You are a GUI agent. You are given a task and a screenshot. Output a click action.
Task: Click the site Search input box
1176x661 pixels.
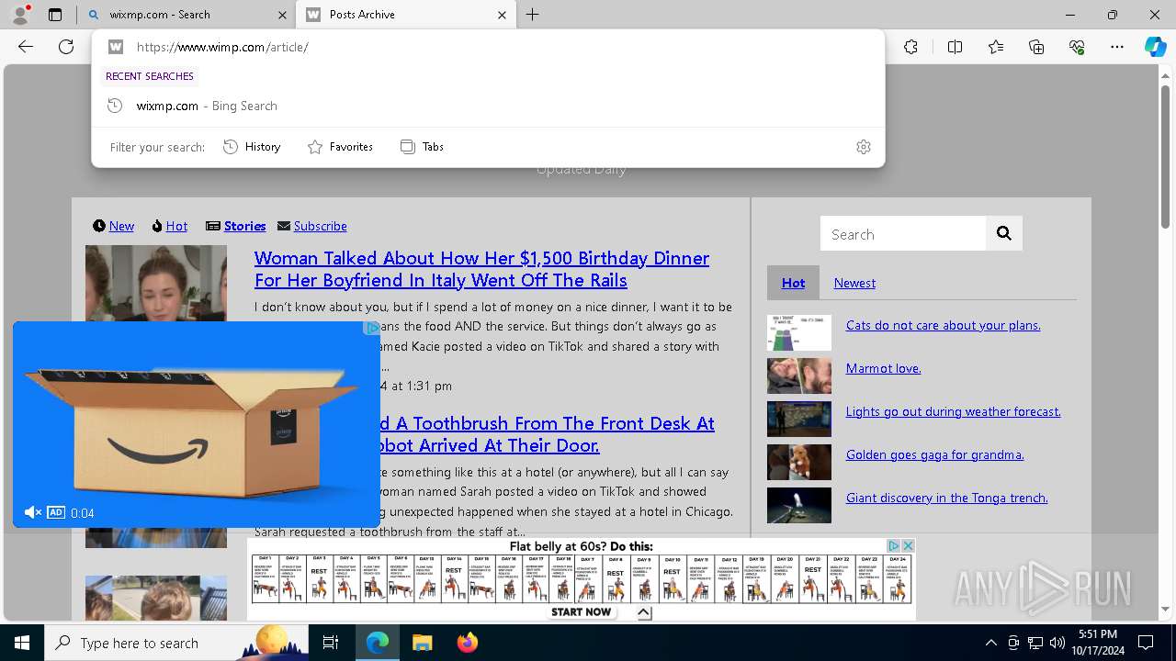903,234
